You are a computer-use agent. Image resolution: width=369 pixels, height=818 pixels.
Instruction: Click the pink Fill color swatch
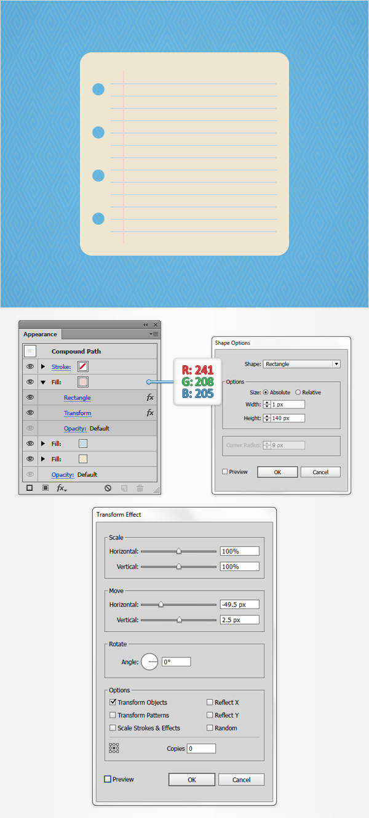(83, 382)
